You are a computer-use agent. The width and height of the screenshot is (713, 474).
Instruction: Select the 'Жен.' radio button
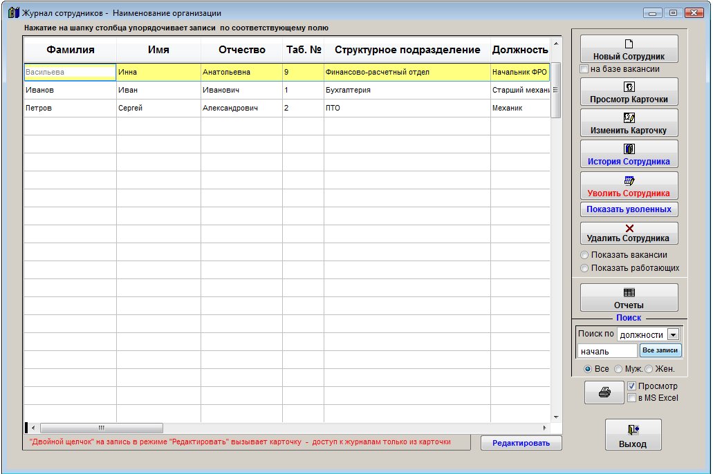point(649,370)
